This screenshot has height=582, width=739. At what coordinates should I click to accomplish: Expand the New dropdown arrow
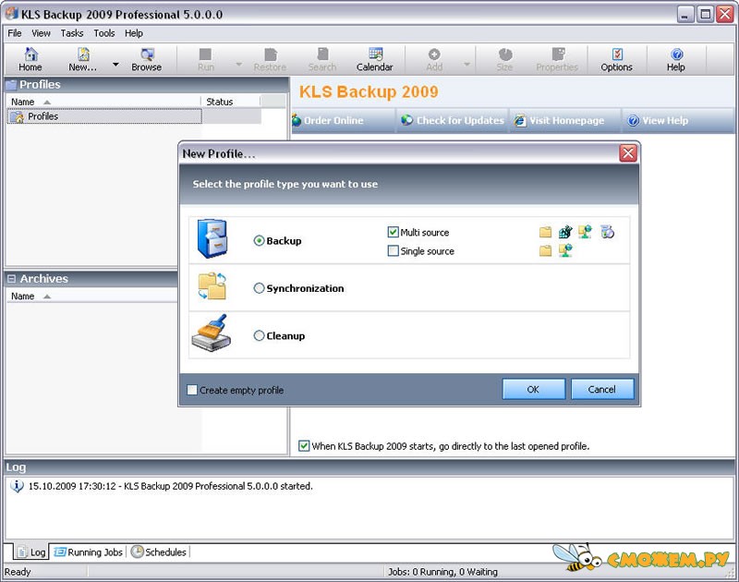115,65
